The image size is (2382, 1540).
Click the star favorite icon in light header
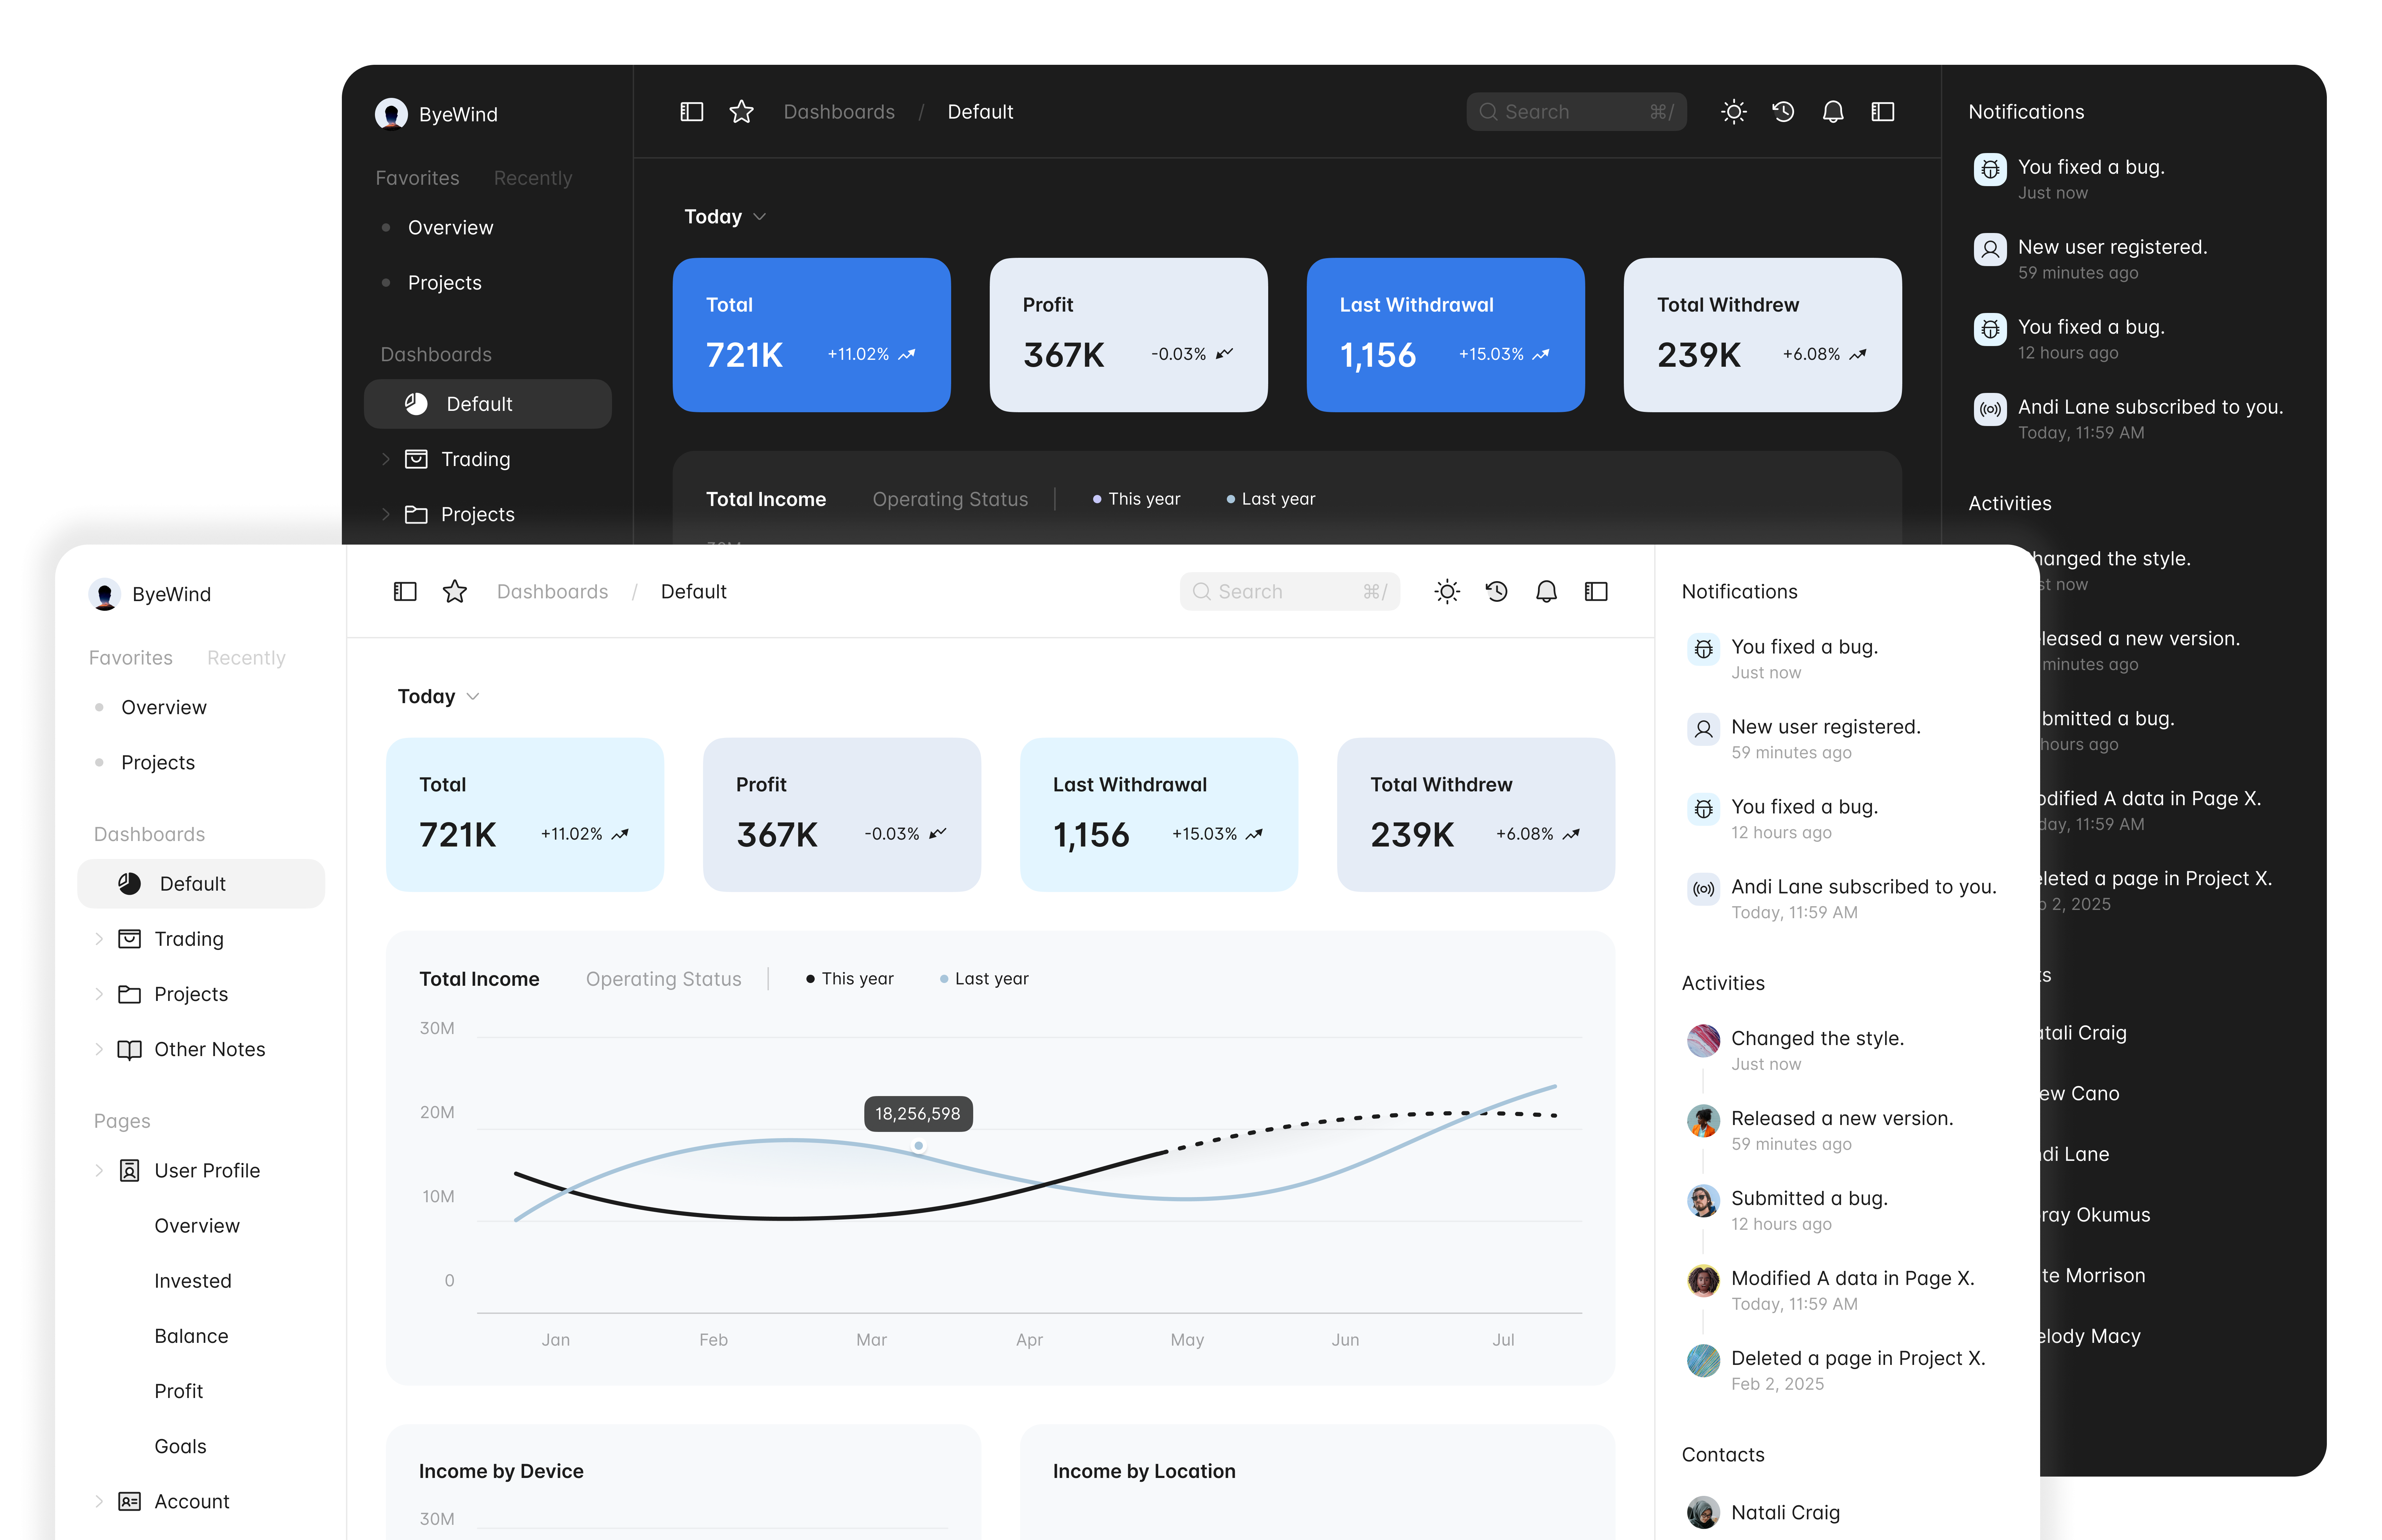455,591
